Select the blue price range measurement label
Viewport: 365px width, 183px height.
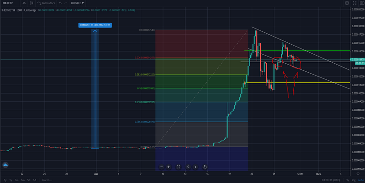tap(95, 25)
